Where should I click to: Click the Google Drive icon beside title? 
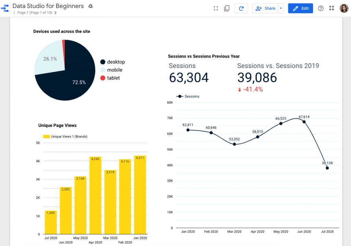pos(90,6)
